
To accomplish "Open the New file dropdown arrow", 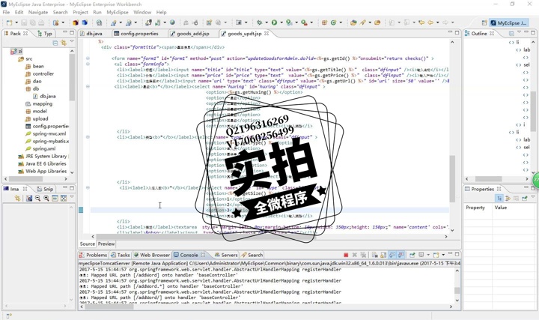I will [16, 22].
